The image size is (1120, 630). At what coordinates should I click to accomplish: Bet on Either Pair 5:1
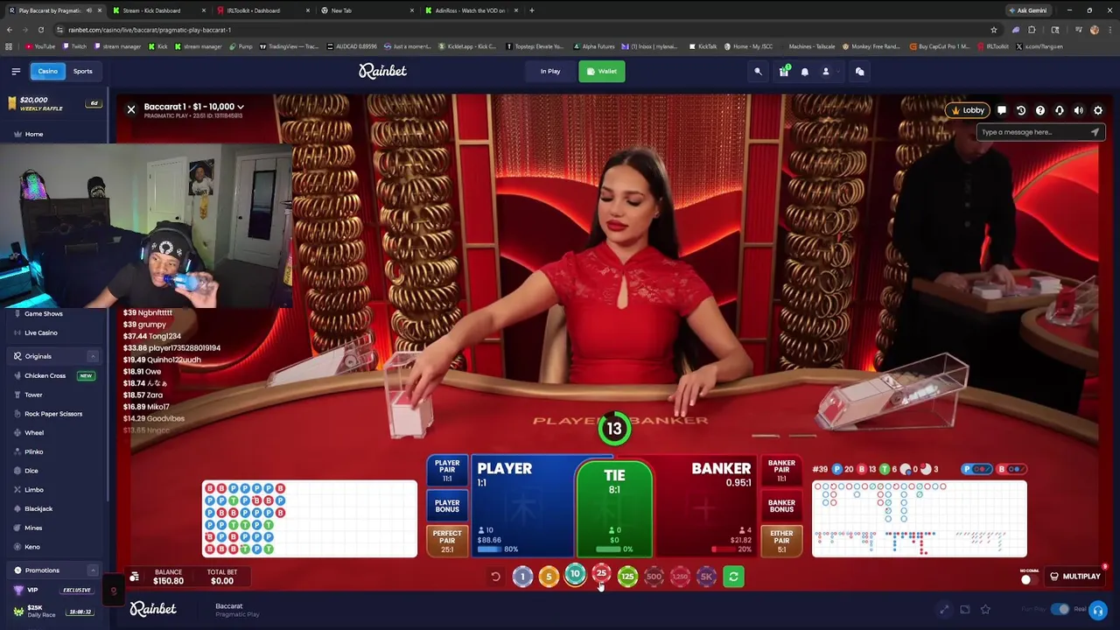781,540
